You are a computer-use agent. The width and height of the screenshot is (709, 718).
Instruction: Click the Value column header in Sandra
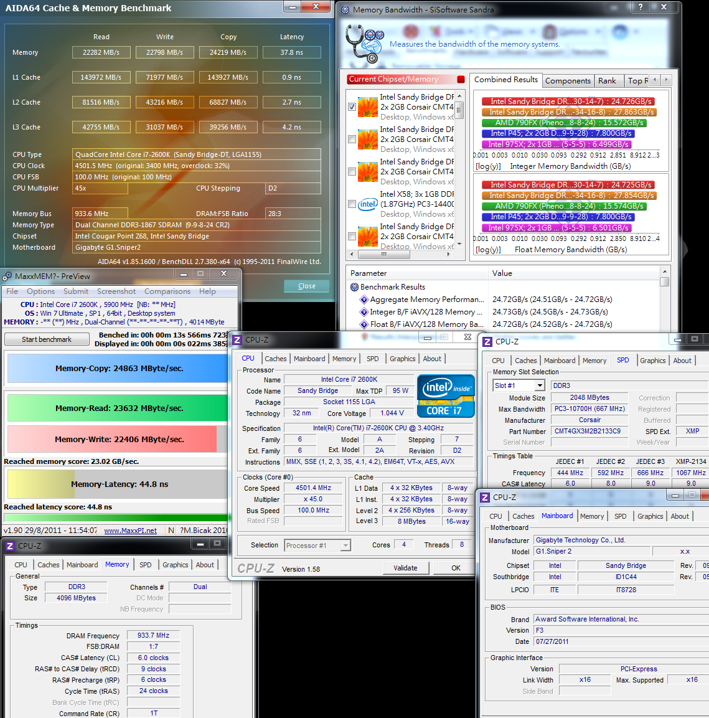[x=574, y=273]
